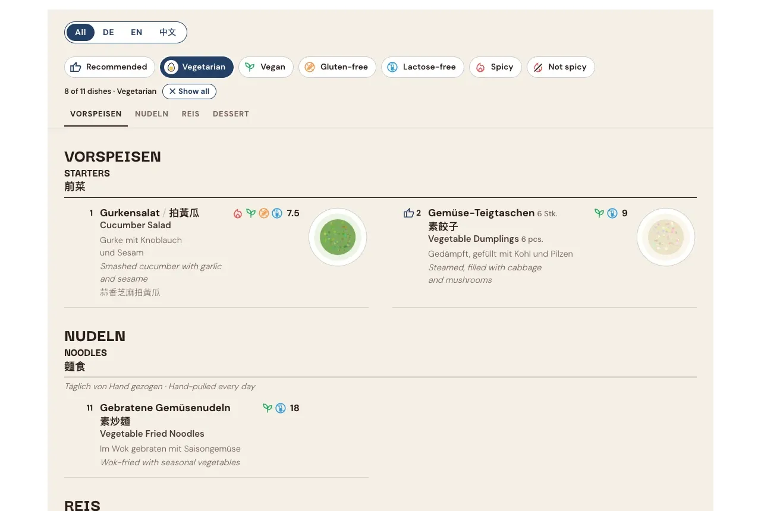
Task: Open the Gemüse-Teigtaschen dish photo
Action: coord(666,237)
